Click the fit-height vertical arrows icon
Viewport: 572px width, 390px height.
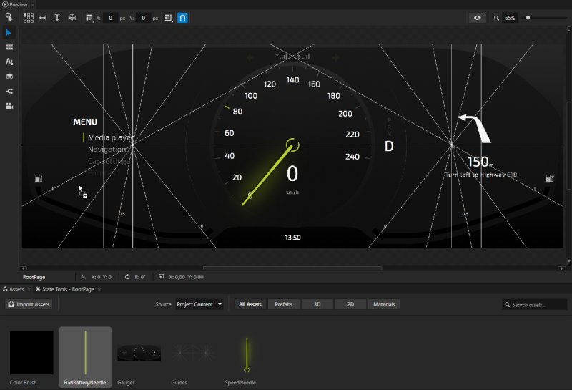57,18
